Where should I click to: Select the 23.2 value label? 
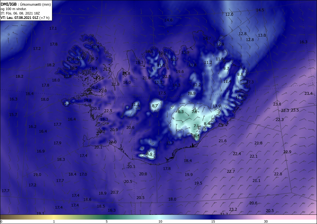(233, 209)
